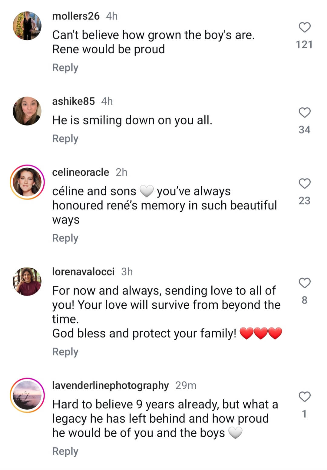Open mollers26's profile picture
The height and width of the screenshot is (470, 327).
(27, 26)
